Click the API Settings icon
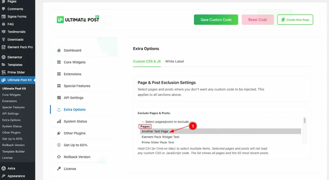 click(x=59, y=97)
